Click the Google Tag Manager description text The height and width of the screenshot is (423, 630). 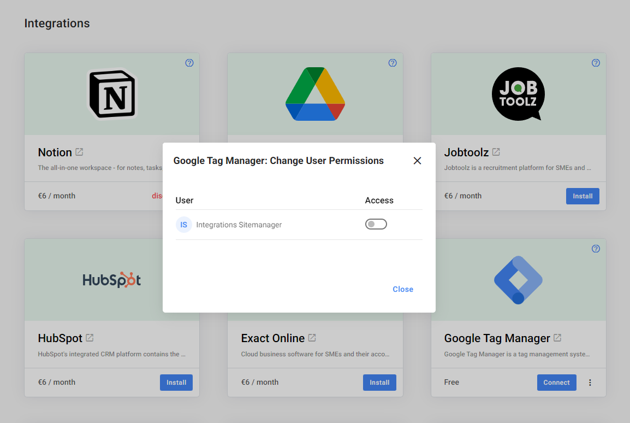[x=517, y=354]
